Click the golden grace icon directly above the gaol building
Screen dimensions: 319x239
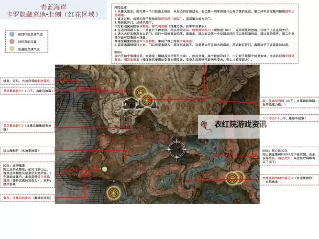point(141,92)
